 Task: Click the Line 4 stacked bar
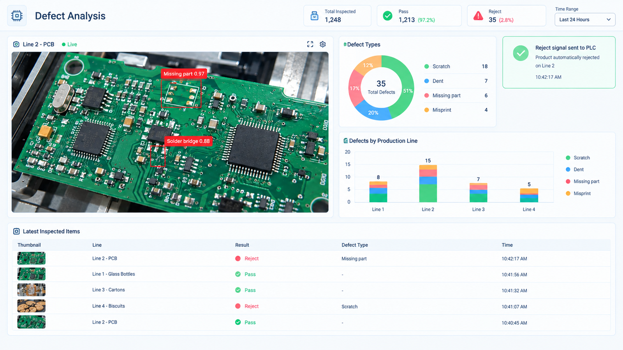pyautogui.click(x=529, y=195)
